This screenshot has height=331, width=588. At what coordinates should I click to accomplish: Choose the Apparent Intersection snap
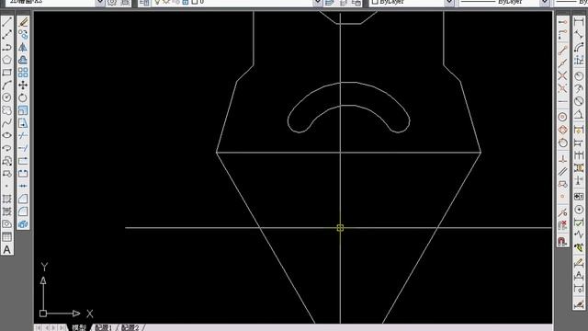(562, 88)
